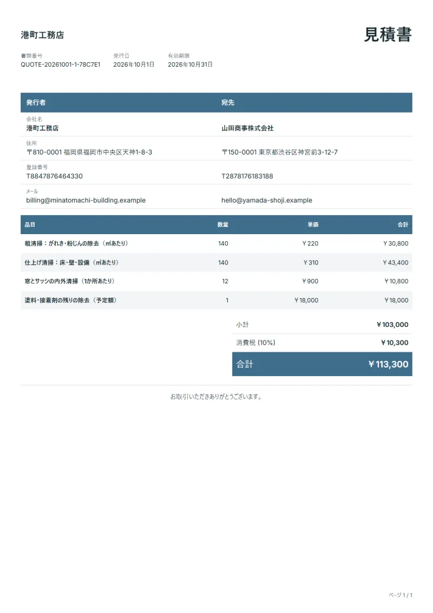Click quantity 140 in 仕上げ清掃 row
The height and width of the screenshot is (613, 433).
click(x=224, y=263)
